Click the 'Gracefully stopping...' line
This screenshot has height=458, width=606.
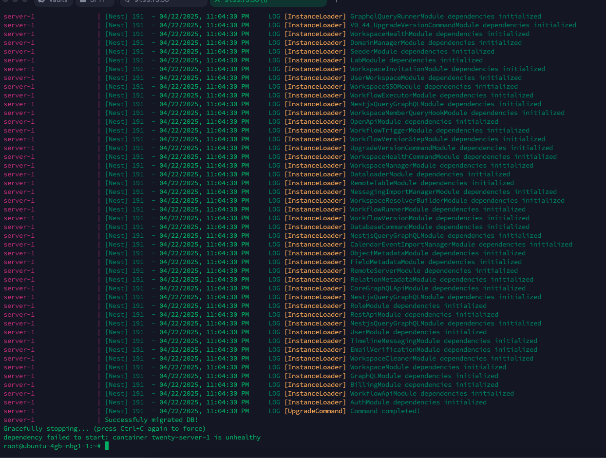click(105, 429)
